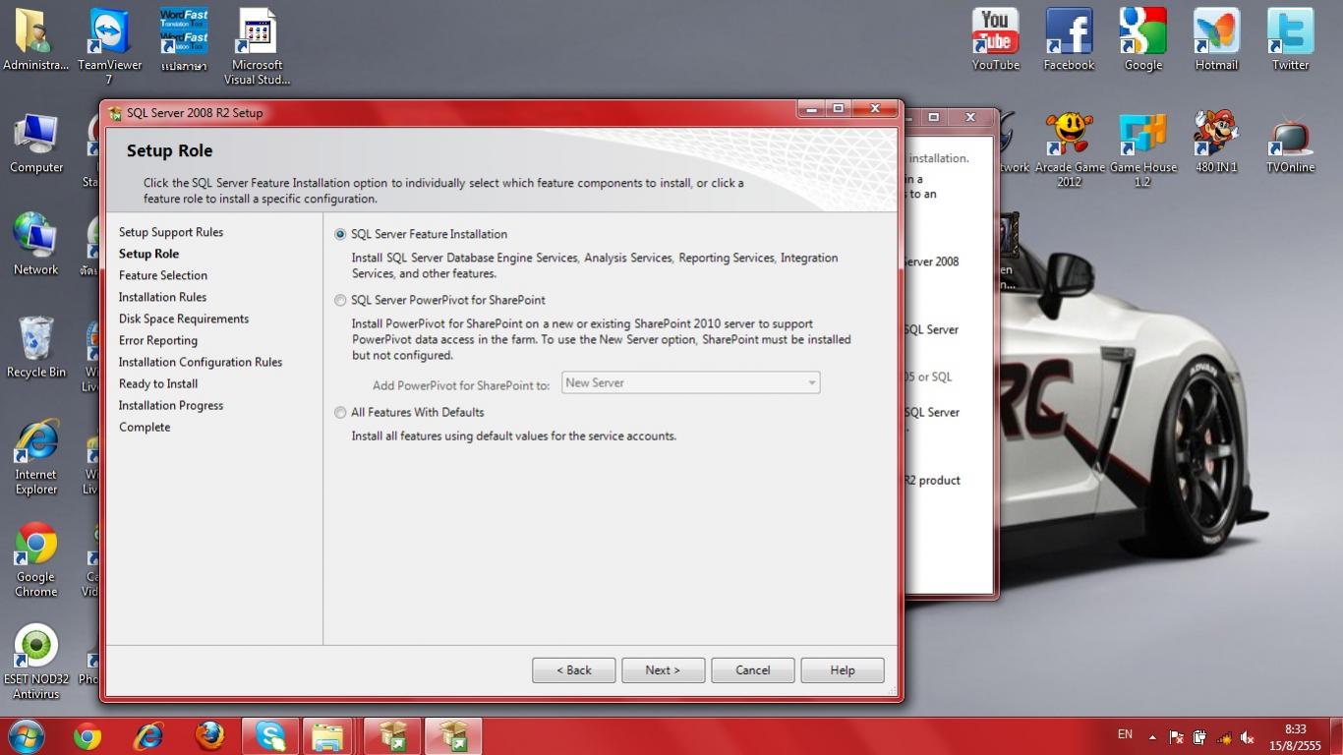This screenshot has height=755, width=1343.
Task: Switch to the active SQL Setup taskbar item
Action: click(x=453, y=735)
